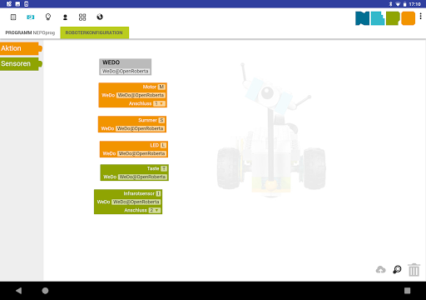The height and width of the screenshot is (300, 426).
Task: Tap the cloud upload icon
Action: [x=381, y=269]
